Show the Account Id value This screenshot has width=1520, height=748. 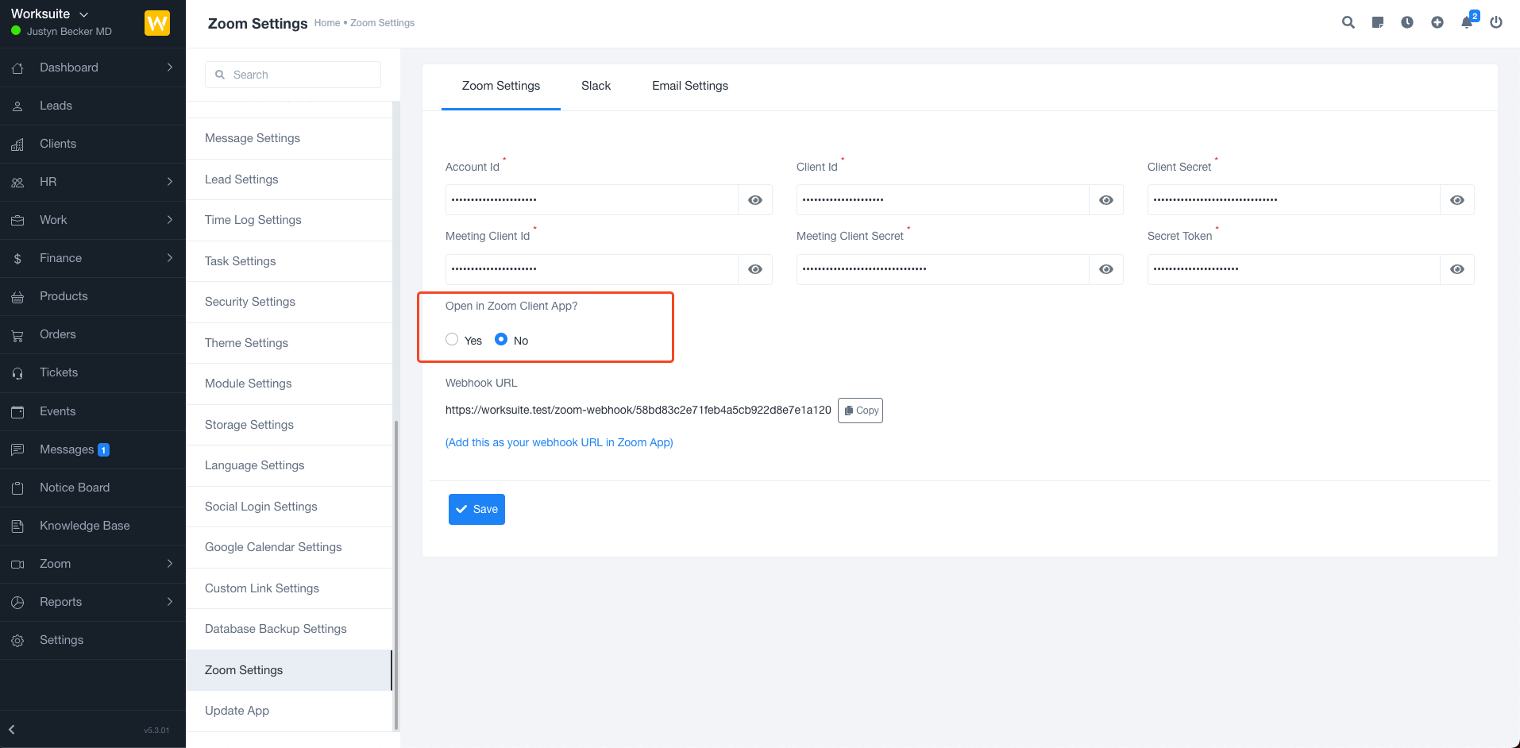[755, 200]
